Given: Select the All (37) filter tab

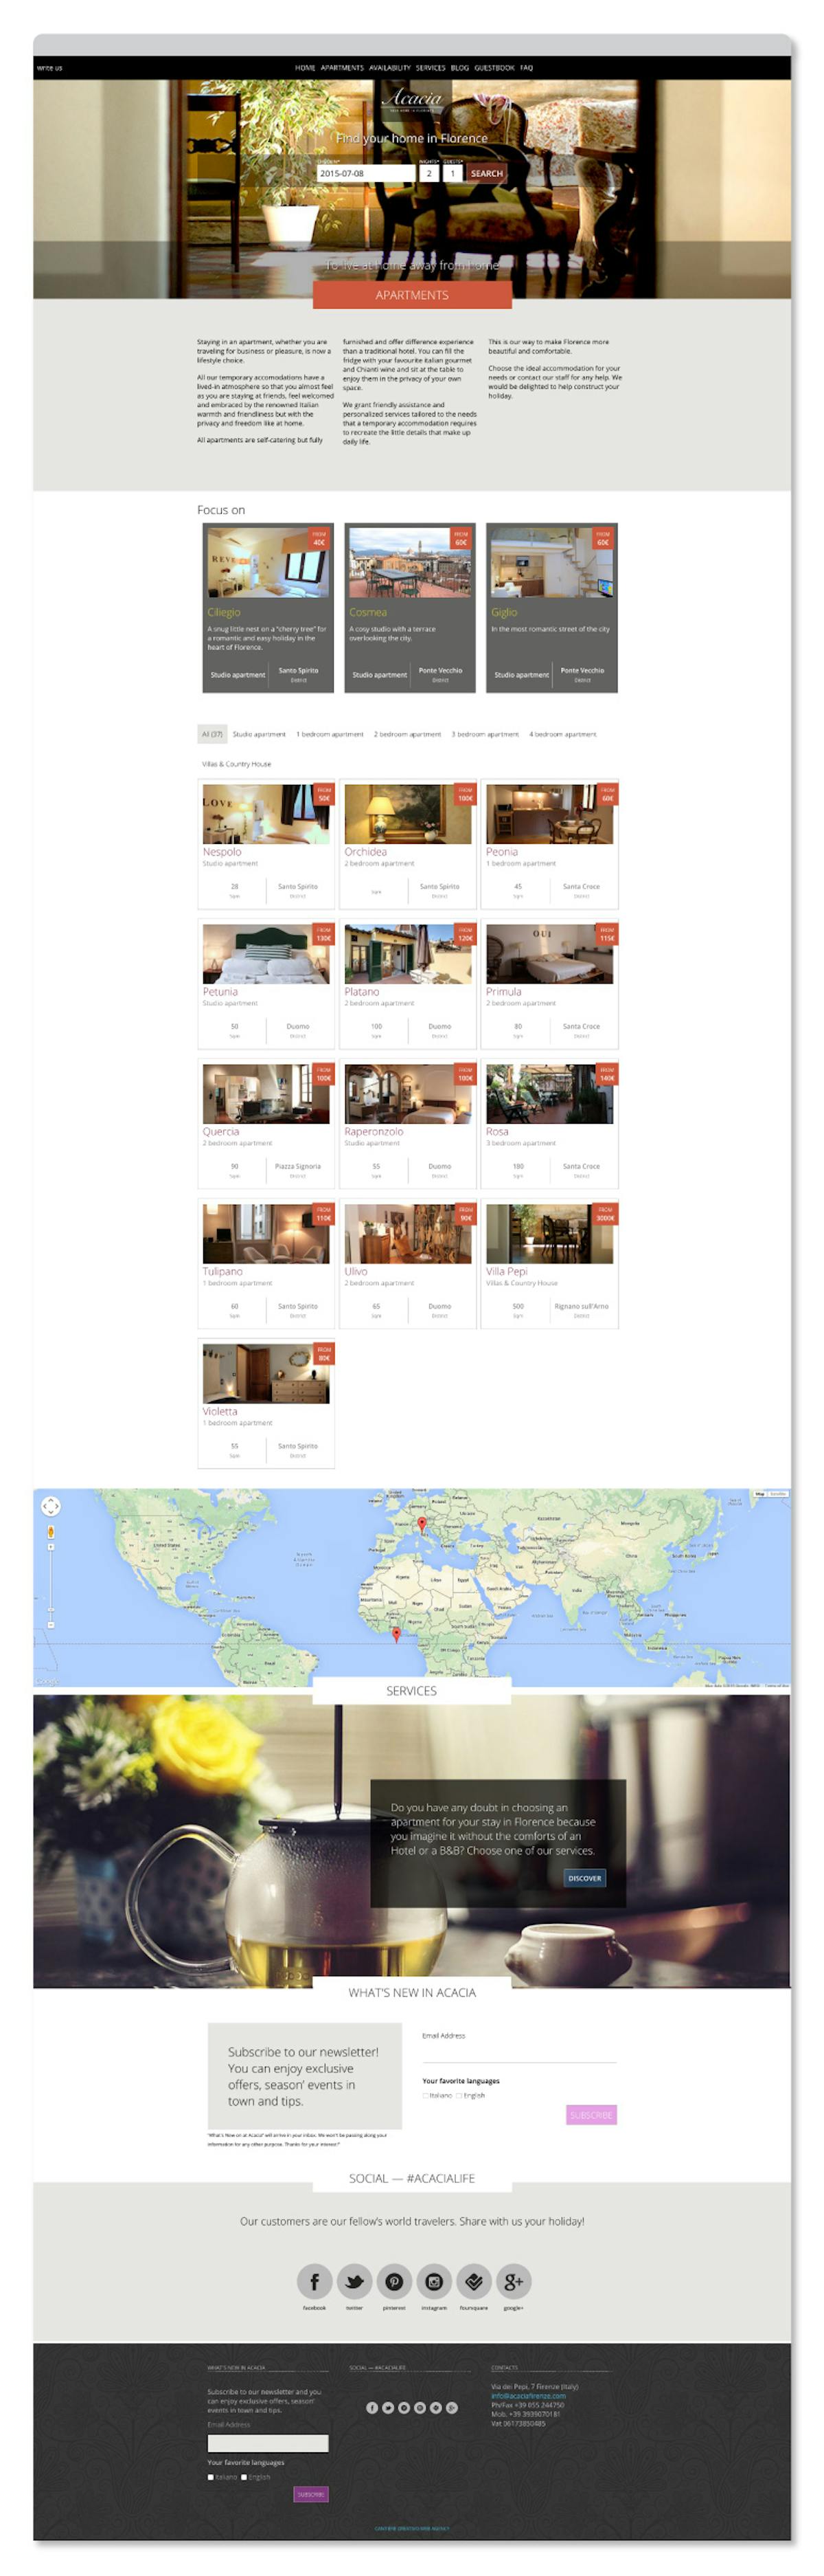Looking at the screenshot, I should coord(211,734).
